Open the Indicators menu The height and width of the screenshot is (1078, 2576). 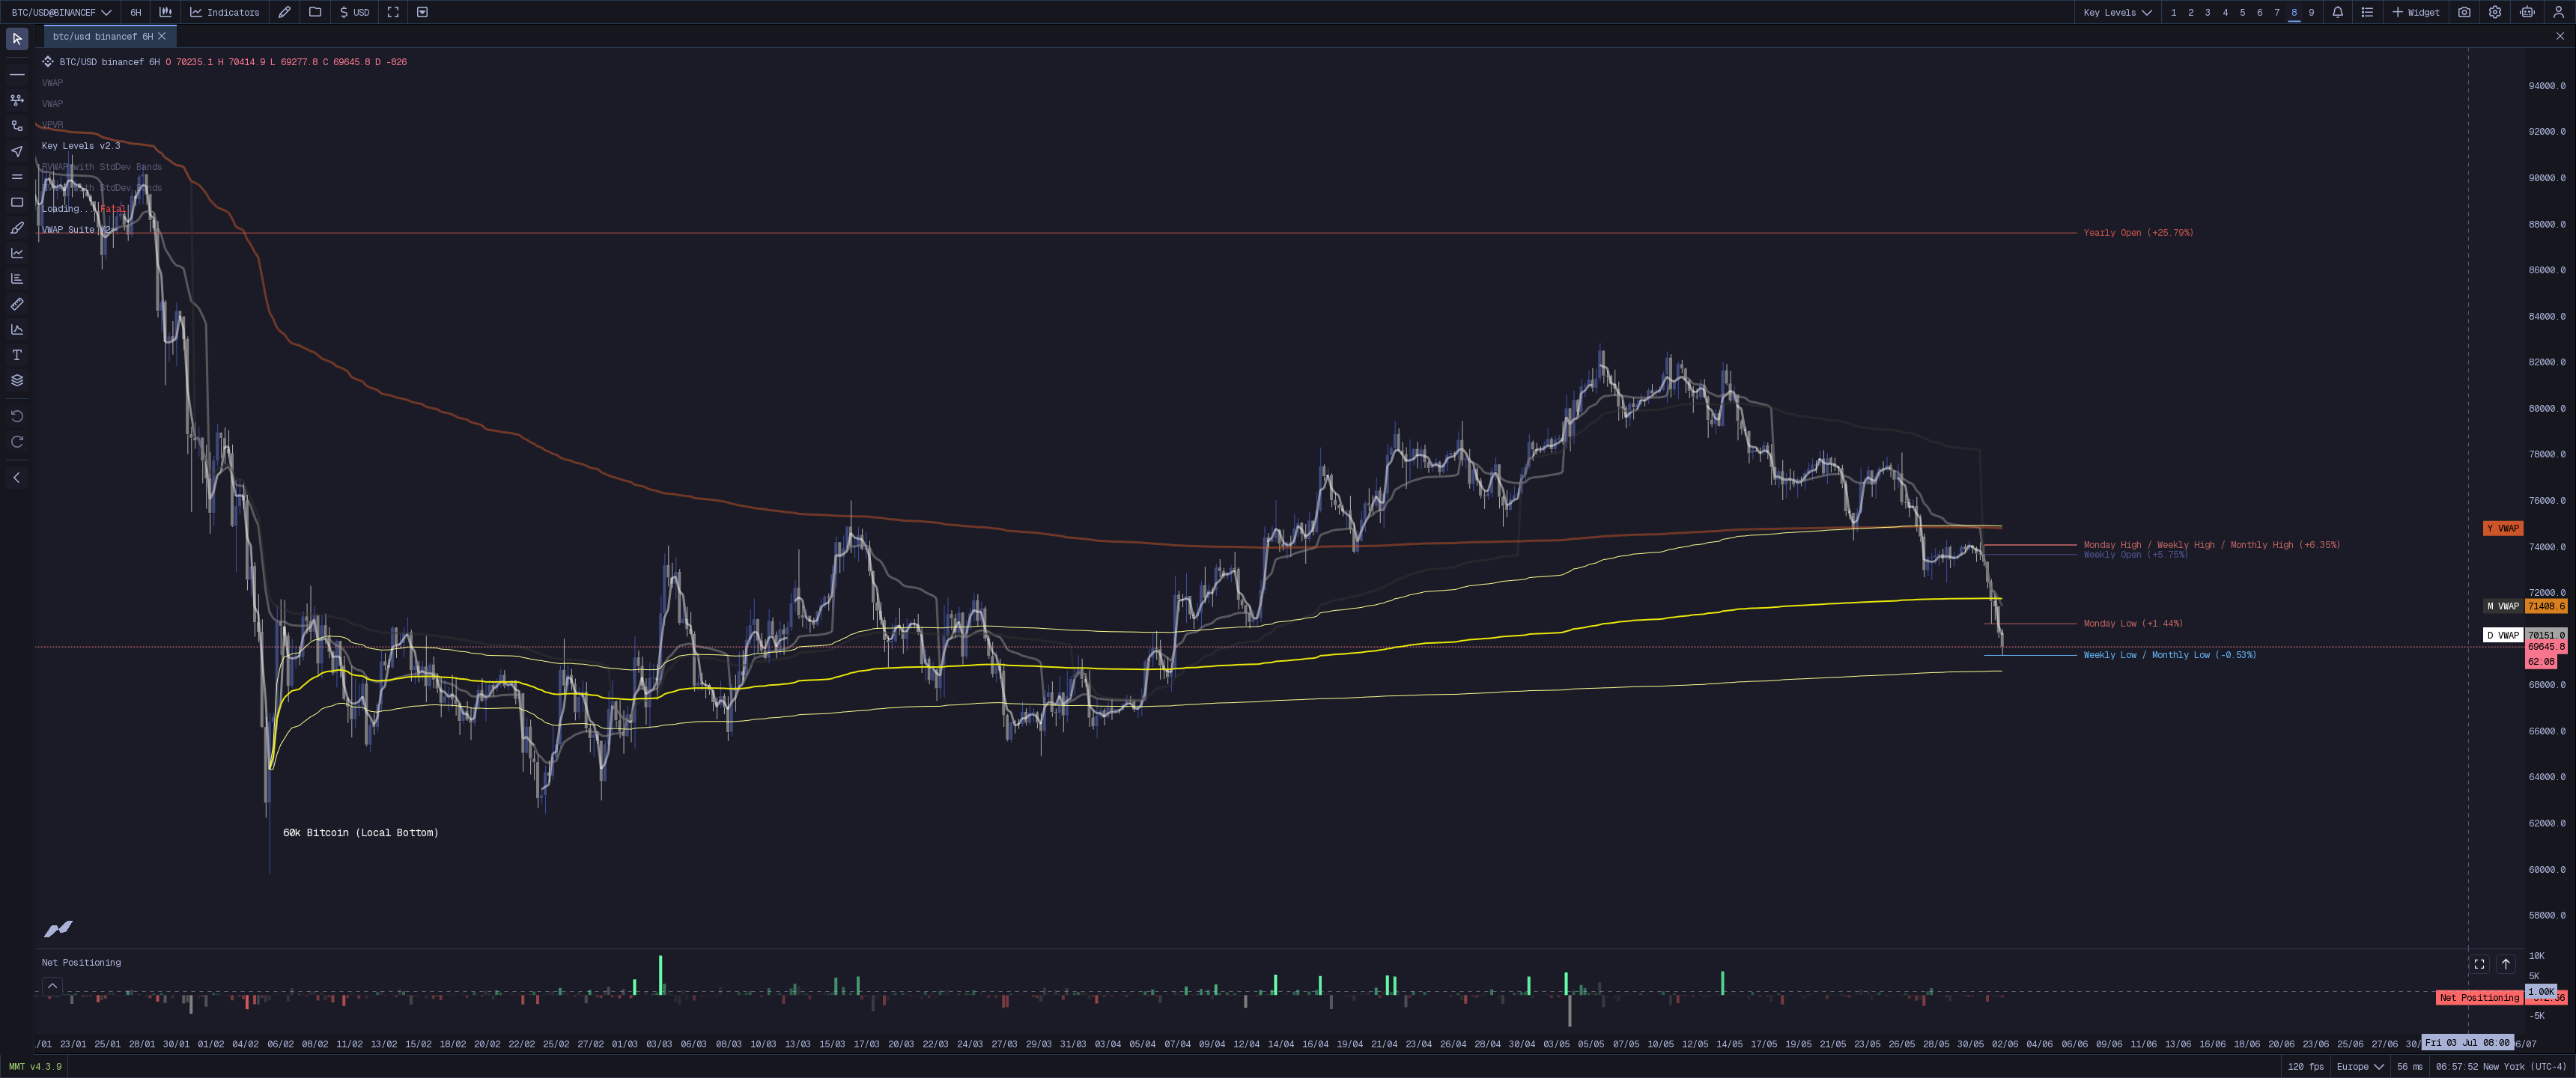tap(226, 12)
